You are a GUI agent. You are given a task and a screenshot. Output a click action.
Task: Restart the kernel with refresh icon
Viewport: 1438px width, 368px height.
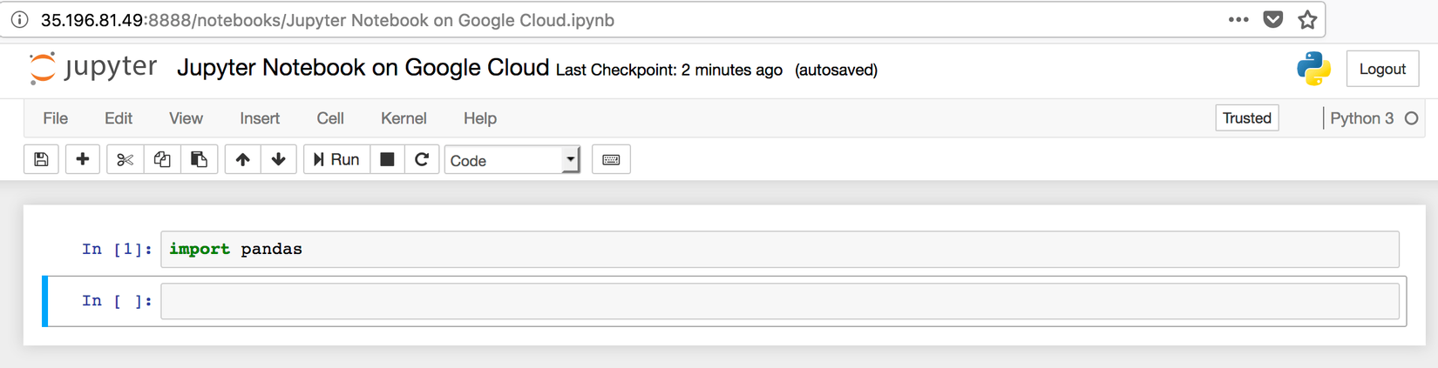click(x=422, y=160)
